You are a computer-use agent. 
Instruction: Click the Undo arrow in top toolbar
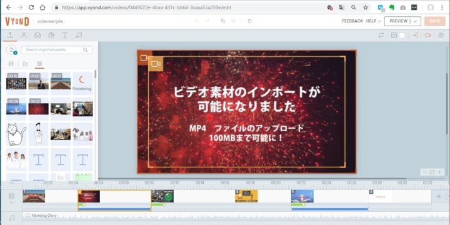pos(197,21)
